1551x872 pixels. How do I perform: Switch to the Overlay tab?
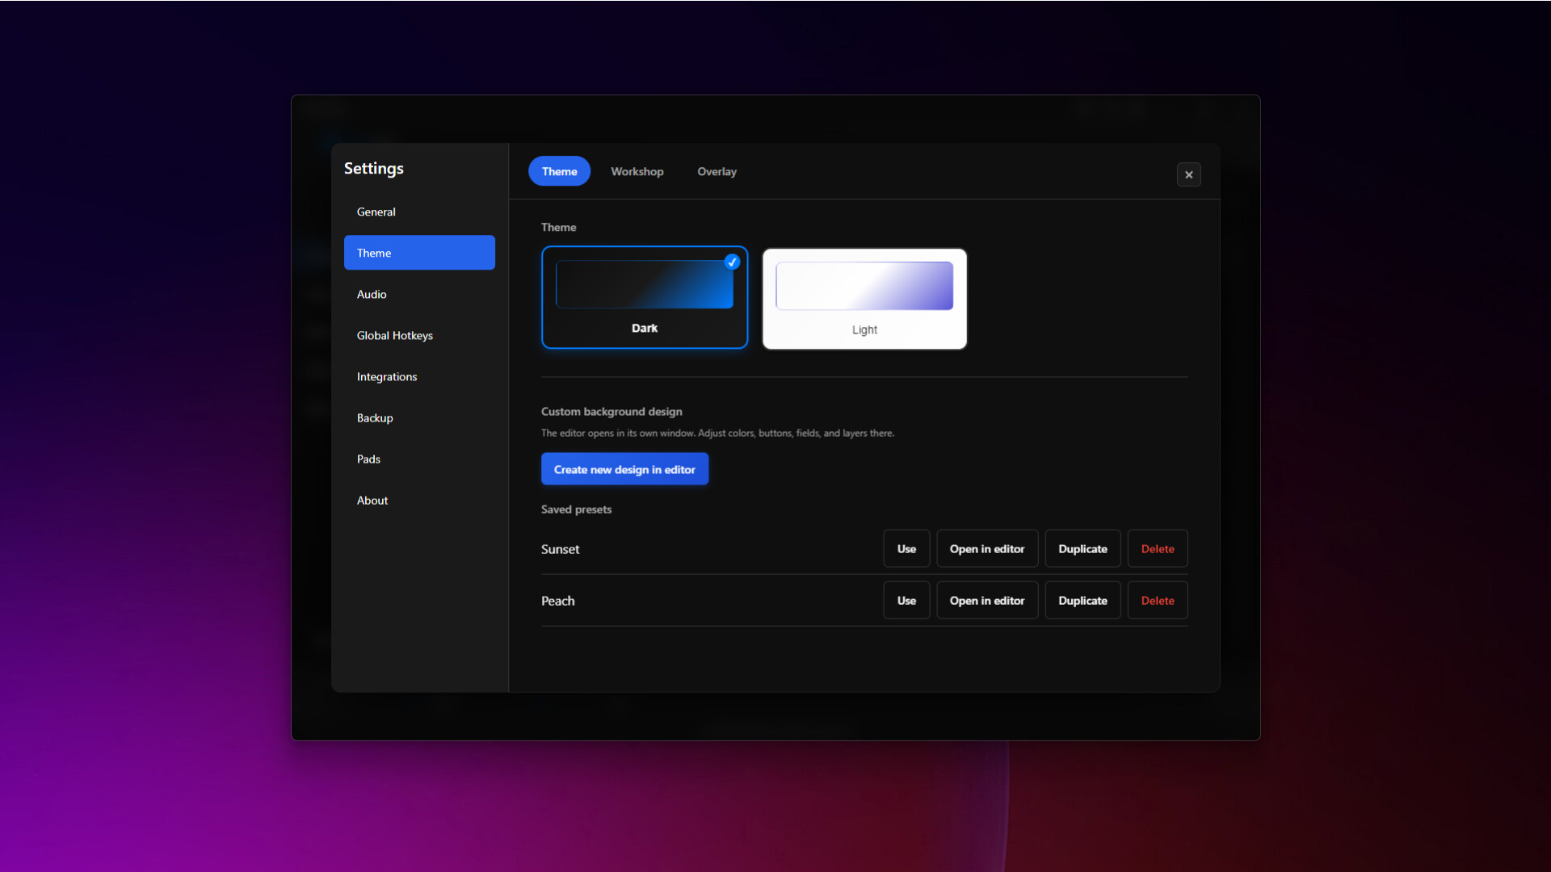[717, 171]
